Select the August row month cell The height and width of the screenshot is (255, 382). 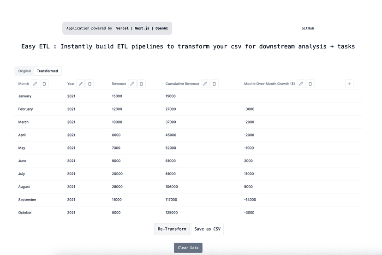(x=24, y=187)
